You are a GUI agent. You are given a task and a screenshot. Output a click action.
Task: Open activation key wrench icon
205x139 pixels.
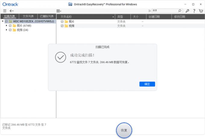click(x=187, y=11)
